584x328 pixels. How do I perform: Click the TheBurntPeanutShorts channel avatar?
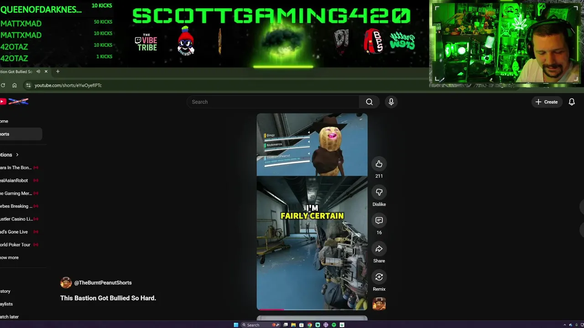(x=66, y=283)
